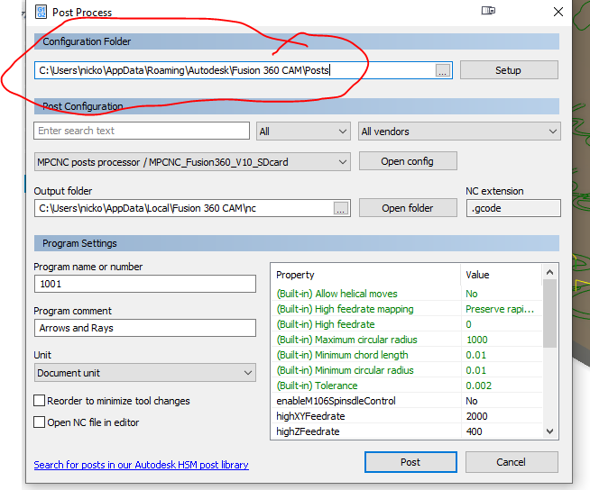Check Open NC file in editor
This screenshot has width=590, height=490.
coord(40,422)
